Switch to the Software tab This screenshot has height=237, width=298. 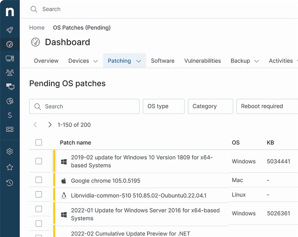pyautogui.click(x=163, y=61)
